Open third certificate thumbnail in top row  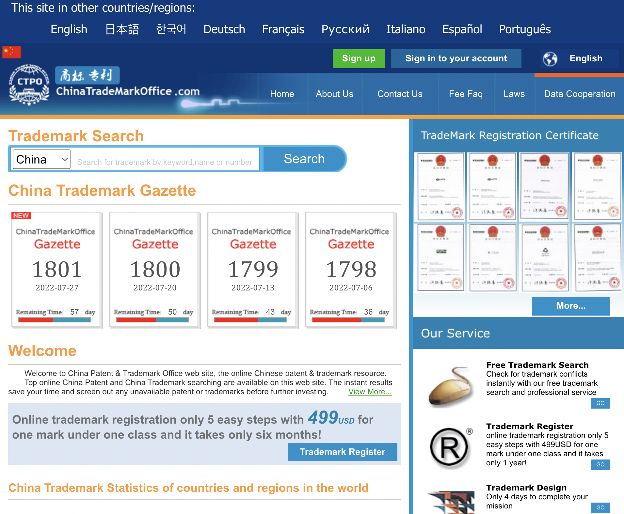point(544,187)
